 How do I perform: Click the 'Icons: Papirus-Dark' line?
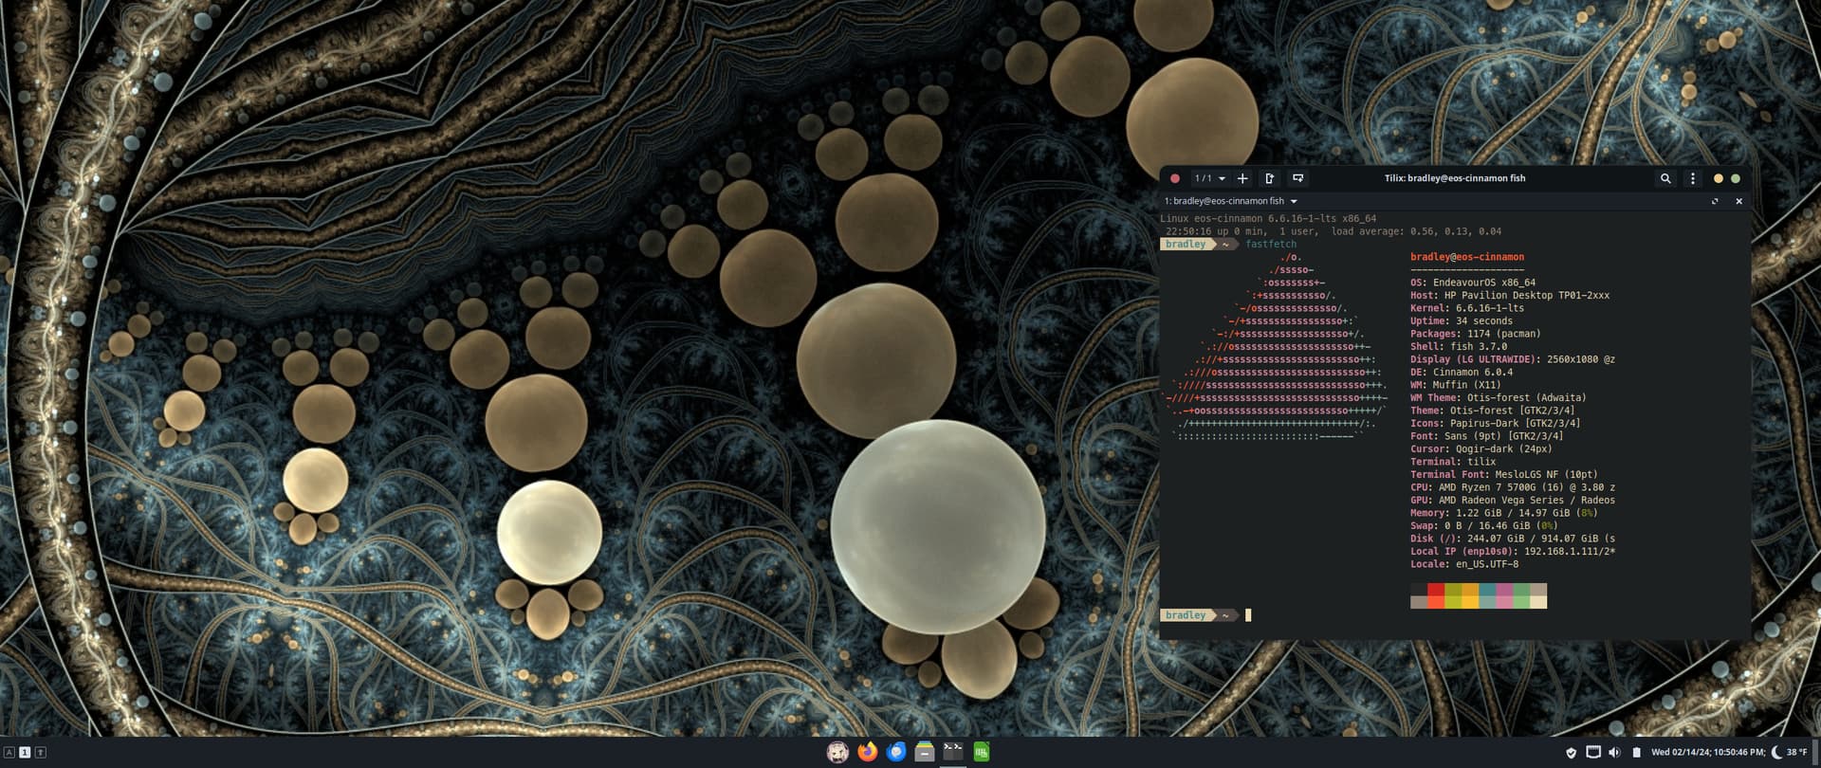click(x=1496, y=424)
